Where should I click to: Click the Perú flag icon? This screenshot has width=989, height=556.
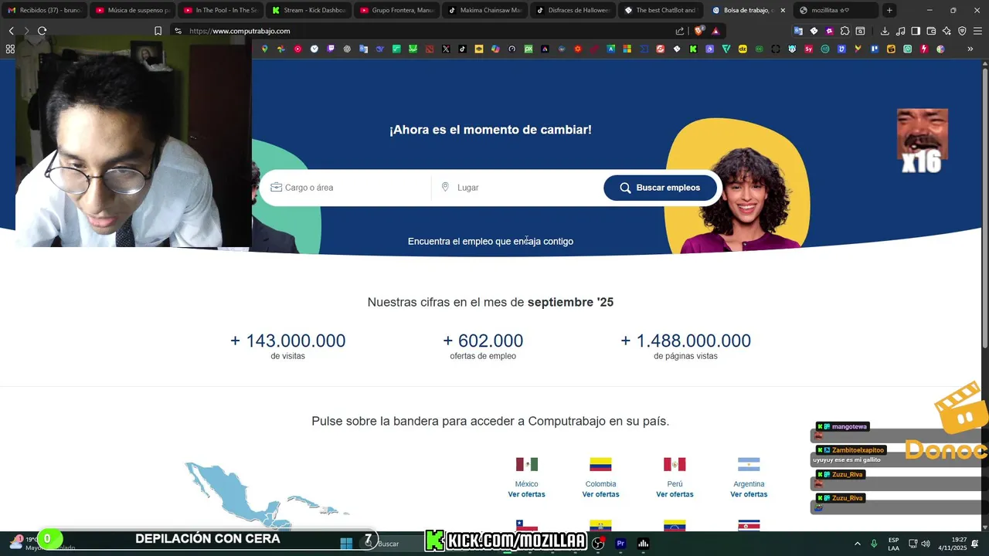coord(675,464)
